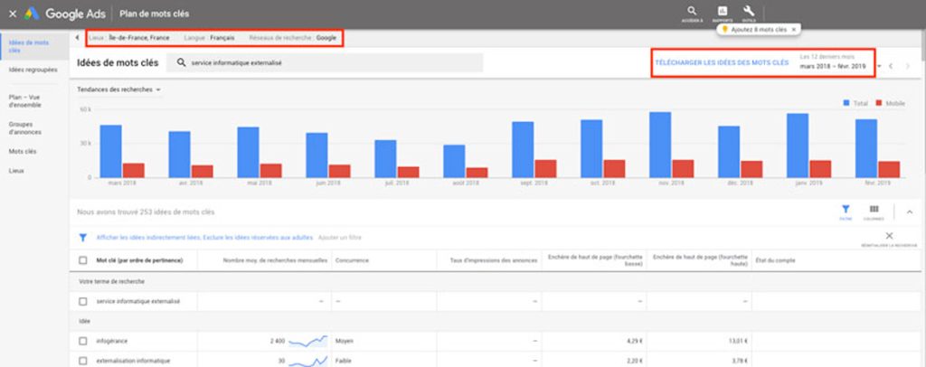Collapse the chart with the up chevron
926x367 pixels.
(x=910, y=212)
